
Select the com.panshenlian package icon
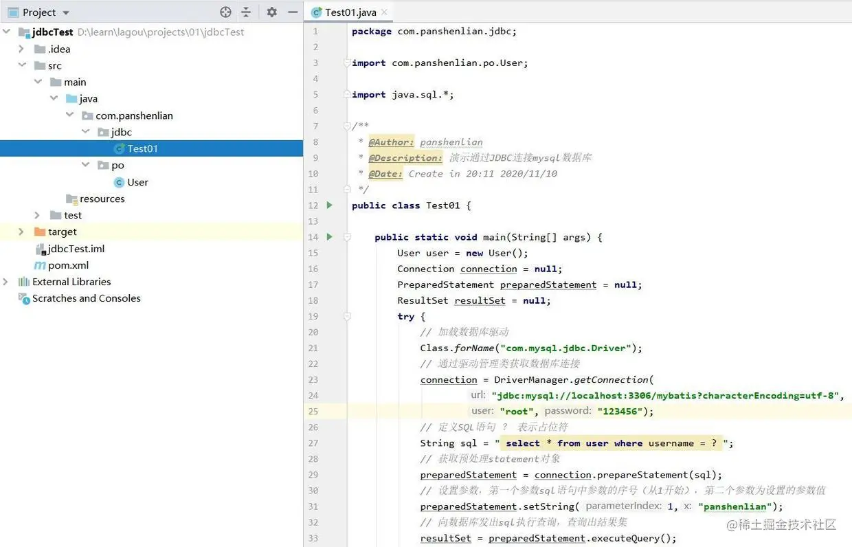coord(87,115)
